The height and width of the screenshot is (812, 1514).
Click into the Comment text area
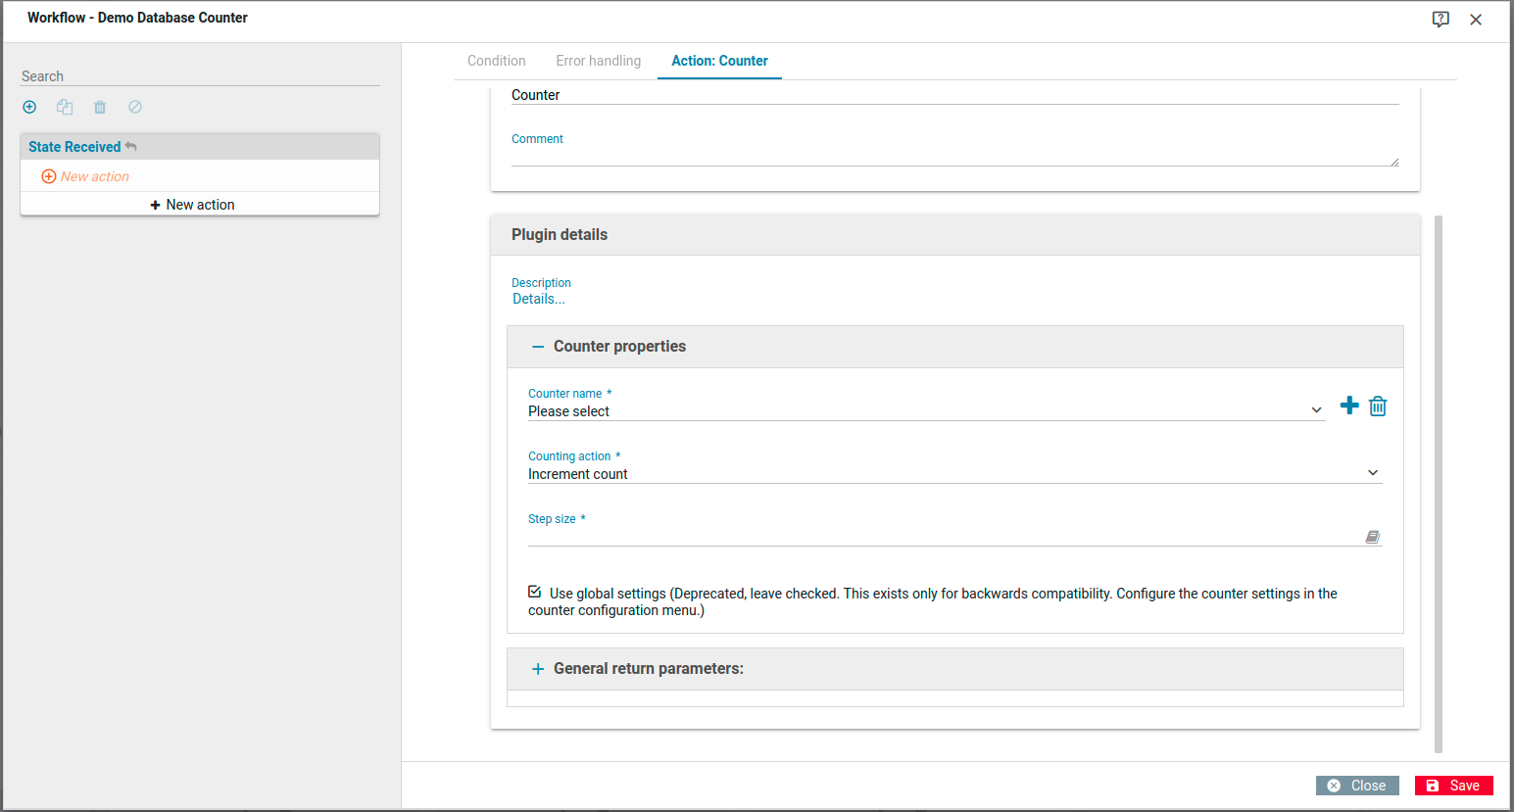tap(953, 156)
